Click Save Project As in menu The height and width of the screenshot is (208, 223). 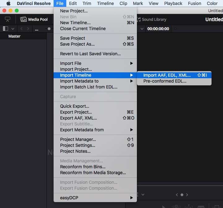click(77, 44)
